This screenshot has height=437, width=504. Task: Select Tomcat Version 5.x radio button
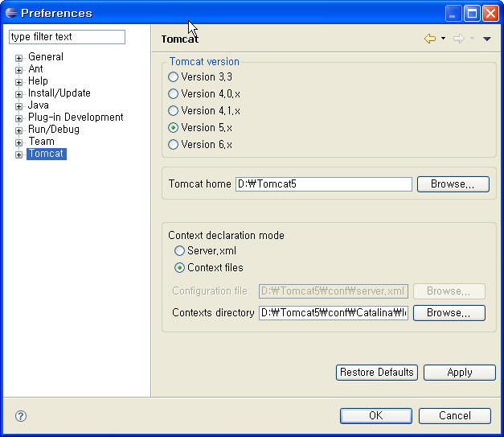[173, 128]
